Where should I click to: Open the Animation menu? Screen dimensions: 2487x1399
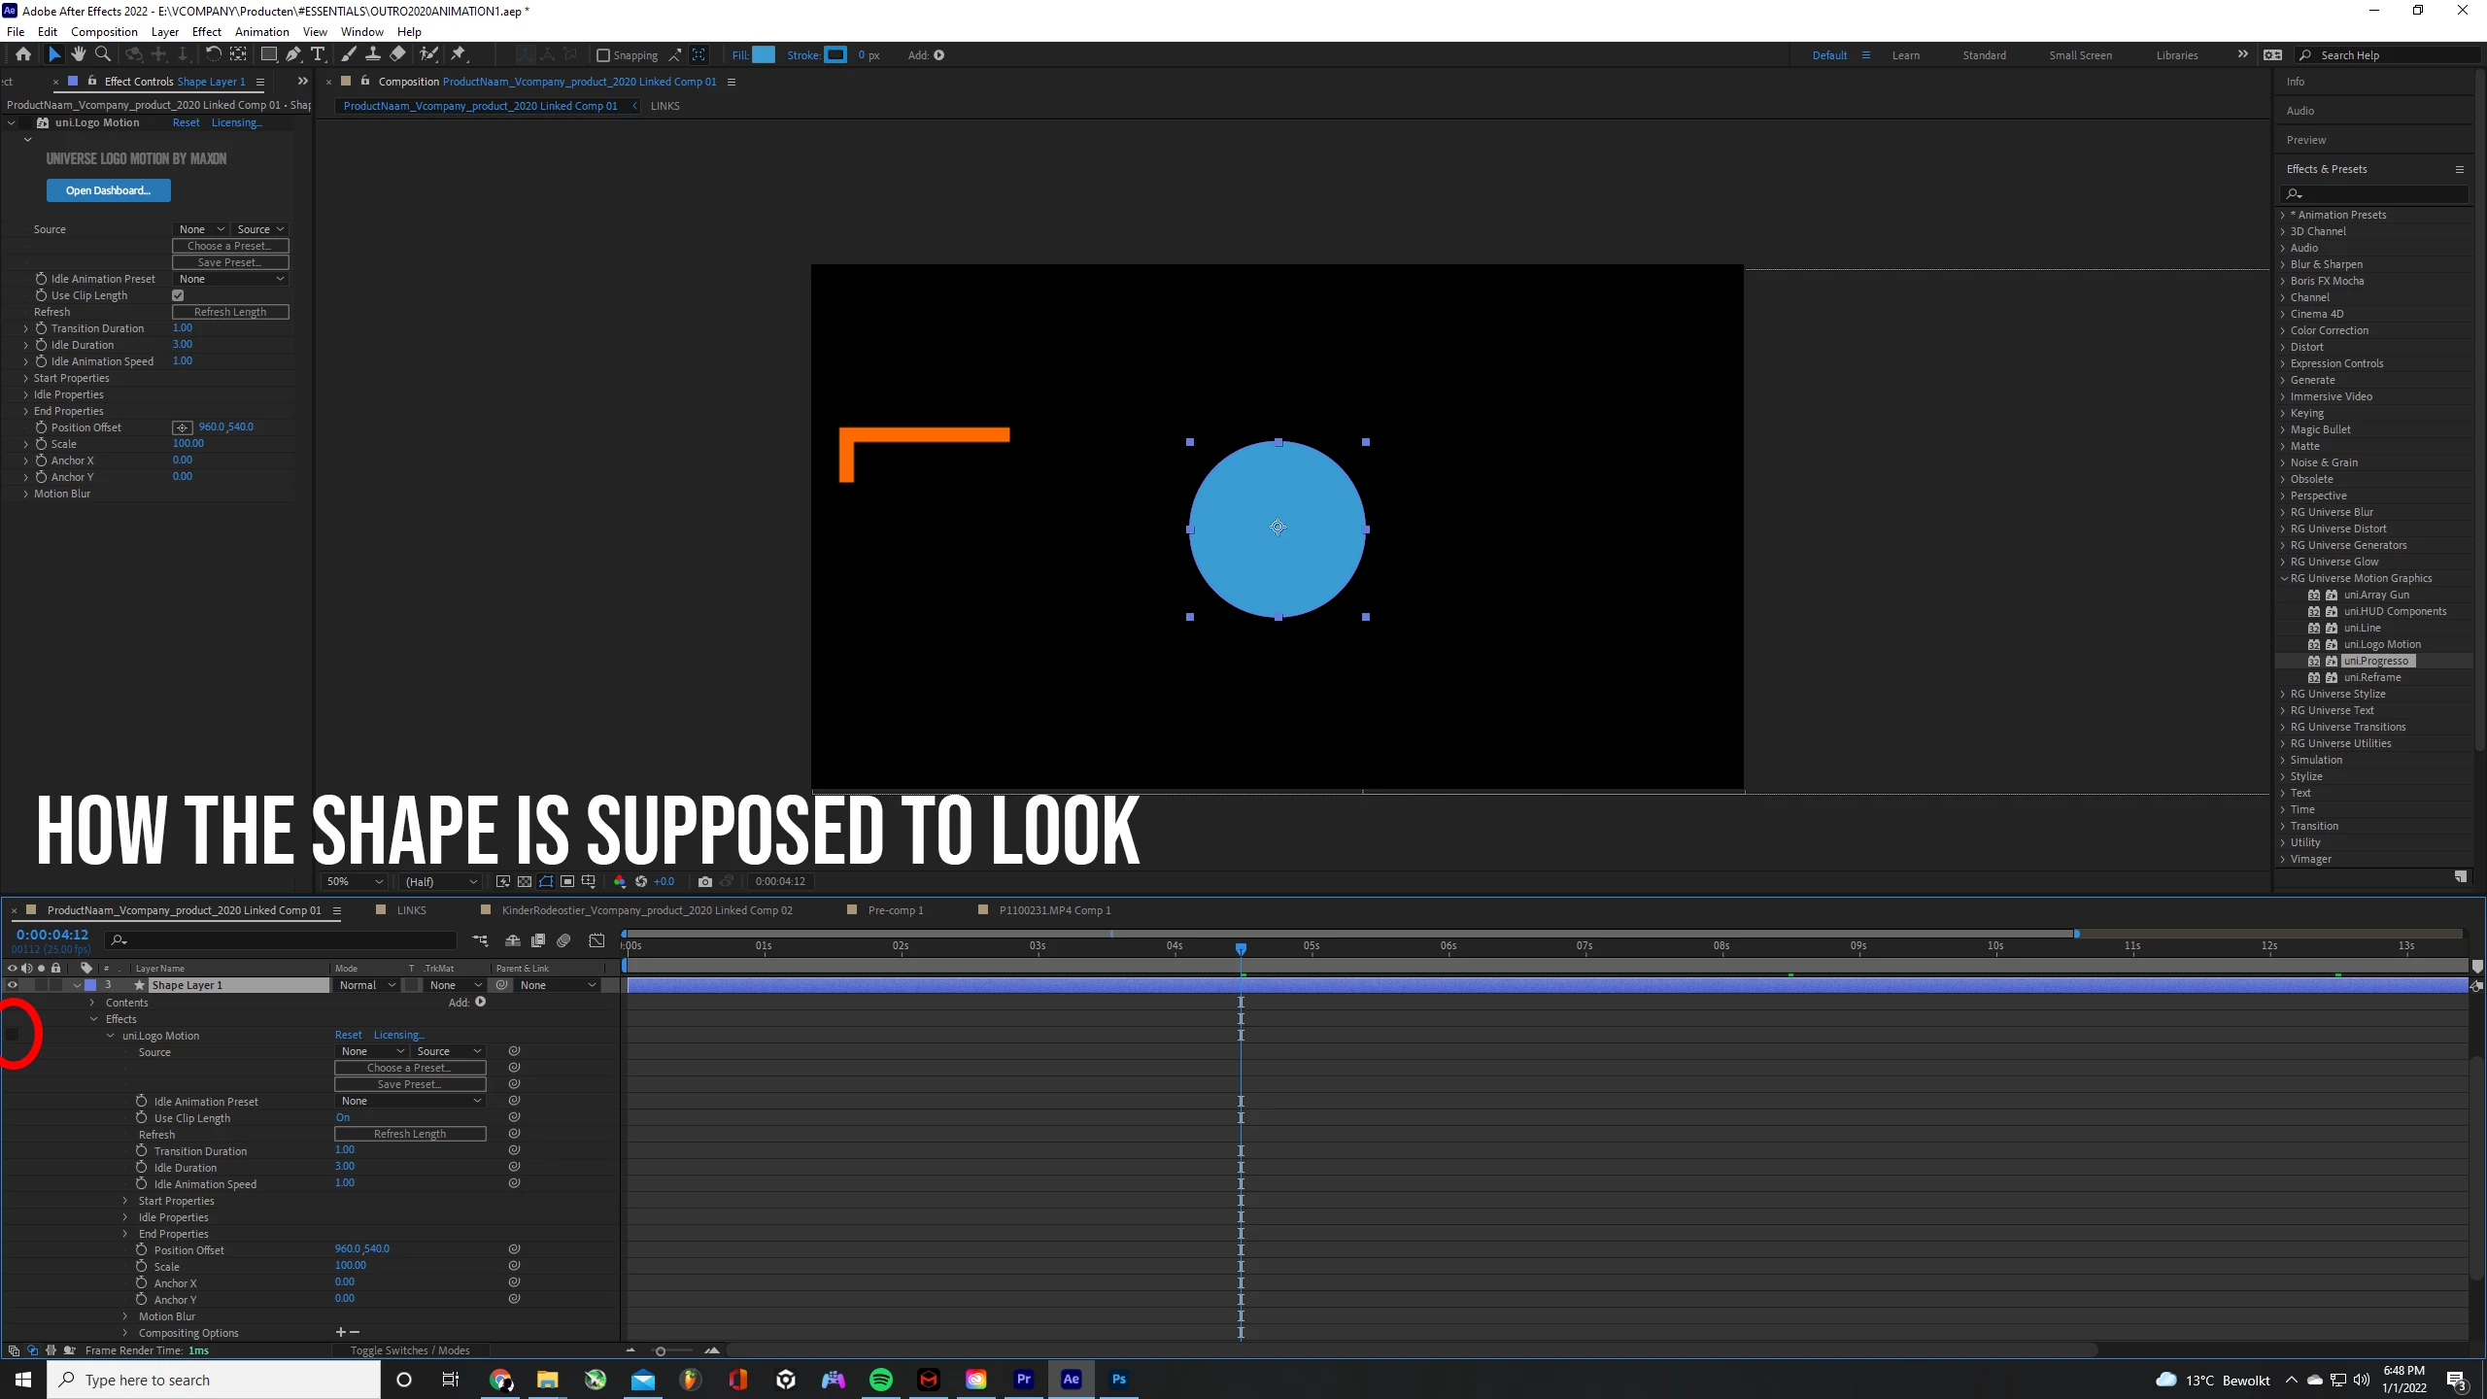coord(261,31)
